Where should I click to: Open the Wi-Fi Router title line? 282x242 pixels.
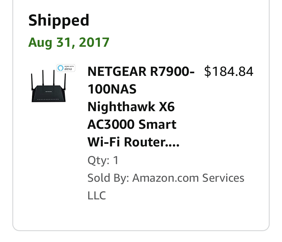(133, 142)
